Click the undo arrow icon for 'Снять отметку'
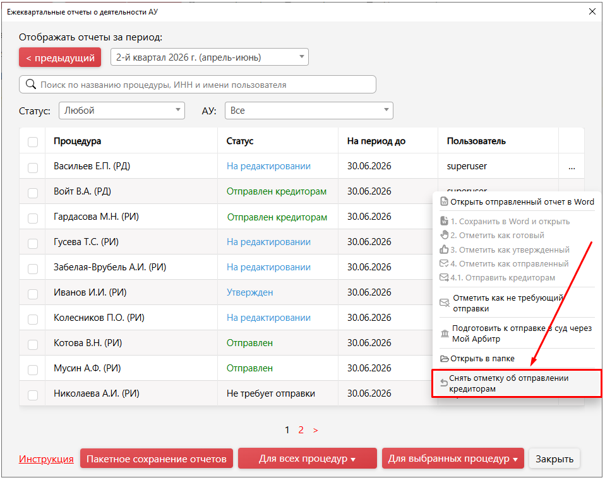 click(444, 382)
